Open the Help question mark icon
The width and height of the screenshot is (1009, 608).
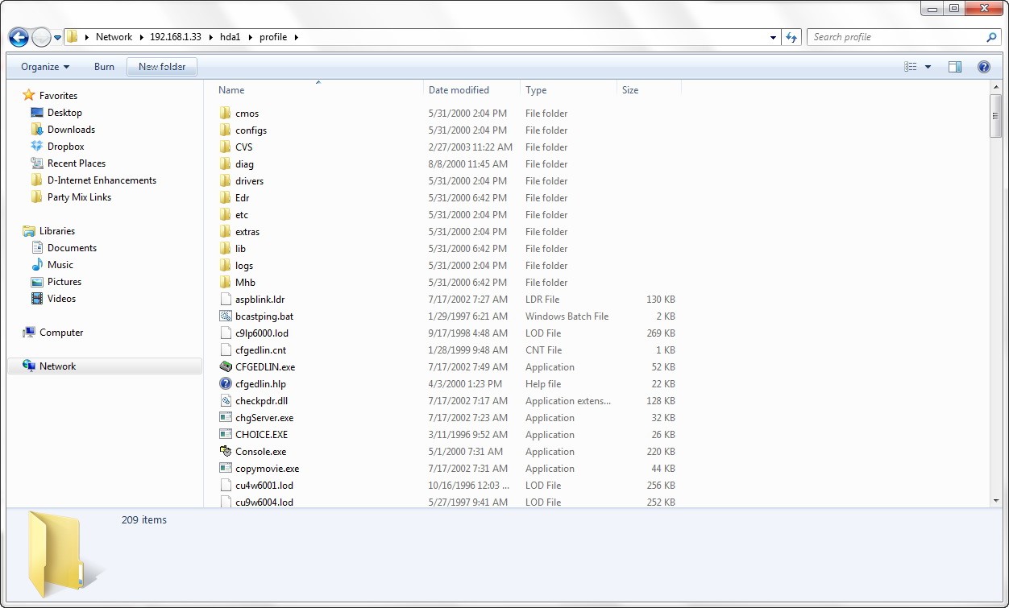point(983,67)
